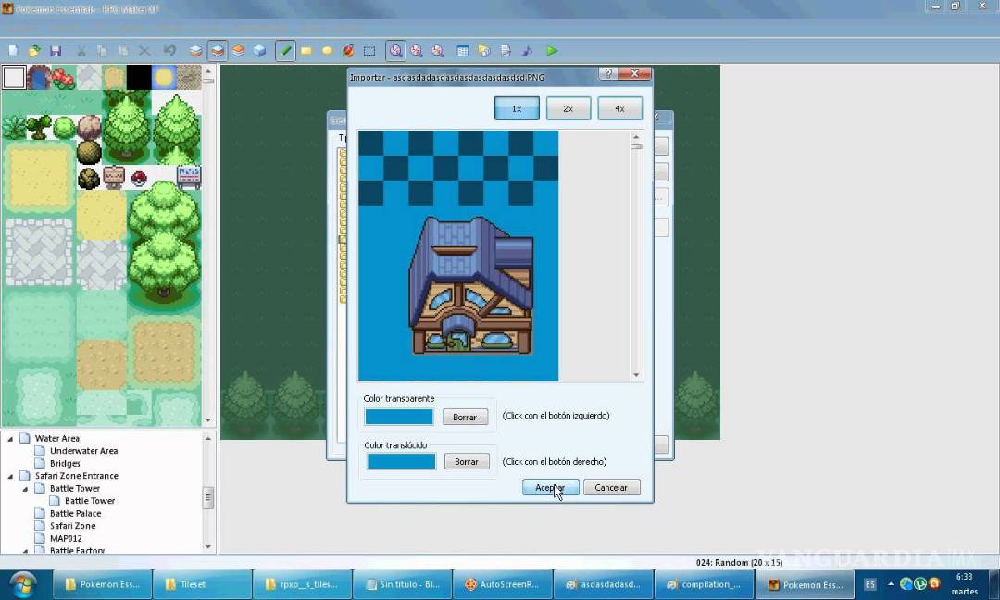Click the Color translúcido blue swatch
Image resolution: width=1000 pixels, height=600 pixels.
[x=401, y=461]
